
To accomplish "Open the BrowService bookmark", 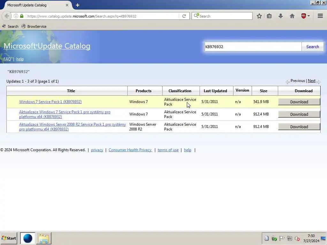I will pos(34,26).
